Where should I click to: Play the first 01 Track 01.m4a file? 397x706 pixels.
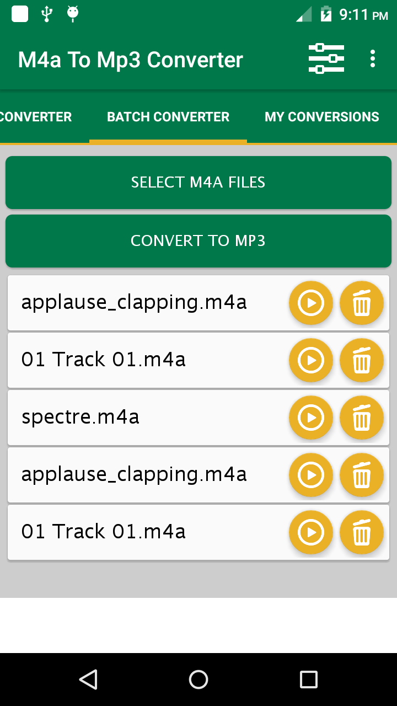point(310,360)
